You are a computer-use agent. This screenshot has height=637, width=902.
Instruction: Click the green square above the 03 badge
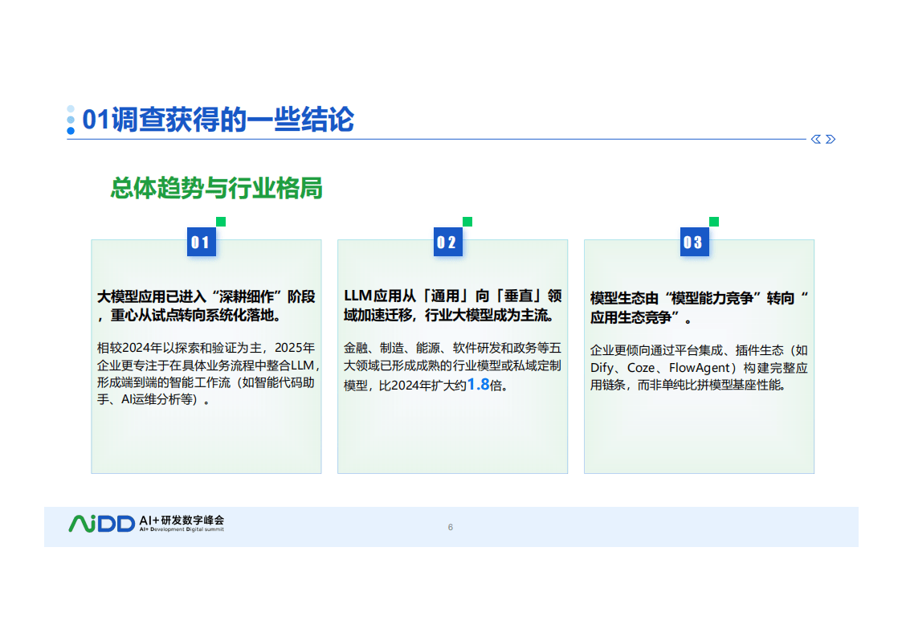(713, 222)
